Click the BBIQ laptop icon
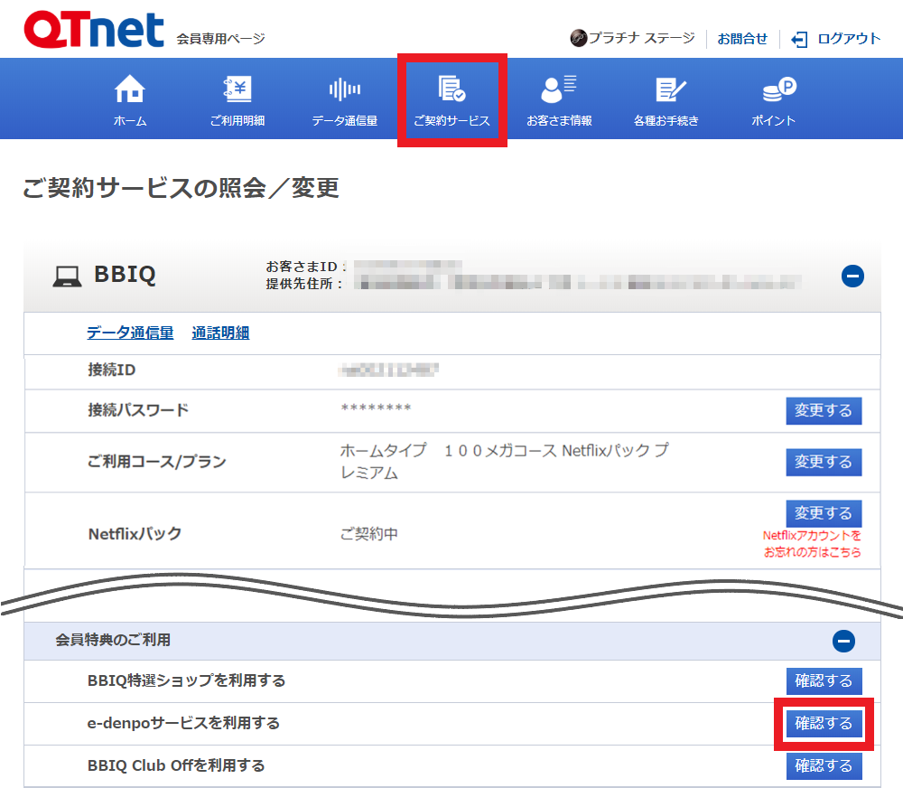Image resolution: width=903 pixels, height=788 pixels. coord(68,277)
